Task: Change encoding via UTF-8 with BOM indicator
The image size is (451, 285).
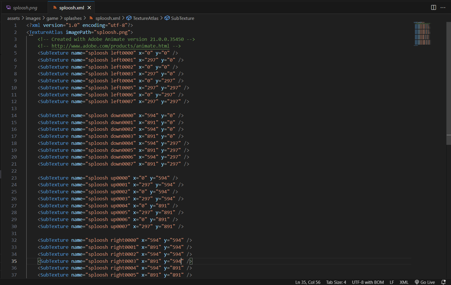Action: (x=368, y=282)
